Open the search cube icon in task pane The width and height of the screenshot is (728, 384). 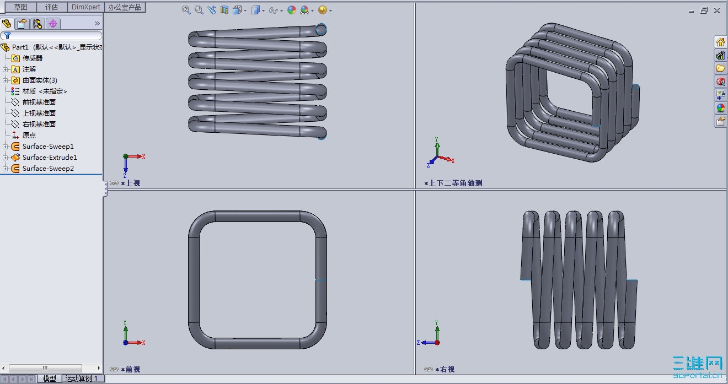[720, 82]
